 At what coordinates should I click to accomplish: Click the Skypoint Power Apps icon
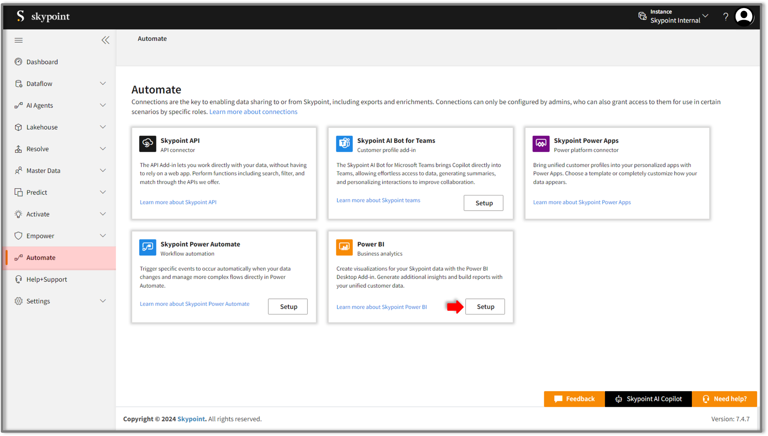[x=541, y=144]
